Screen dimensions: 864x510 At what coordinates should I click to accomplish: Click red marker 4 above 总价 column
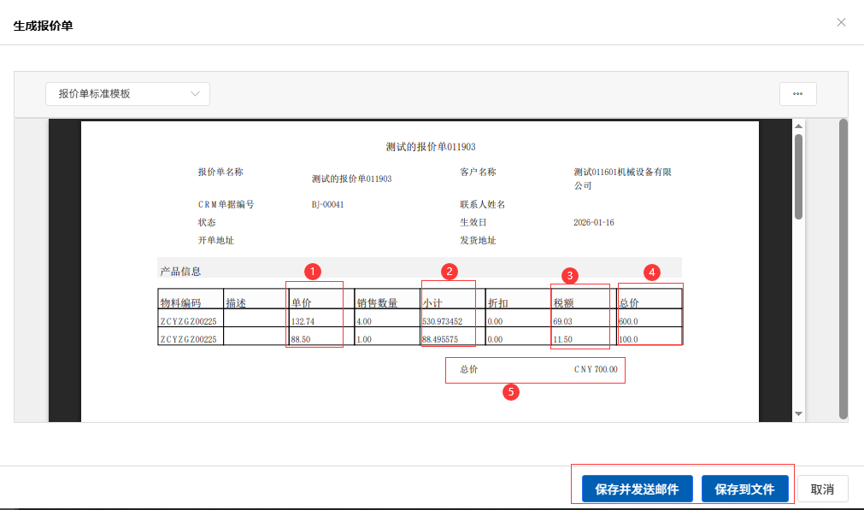coord(652,273)
